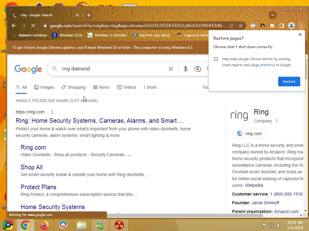Select the All results tab

[21, 88]
